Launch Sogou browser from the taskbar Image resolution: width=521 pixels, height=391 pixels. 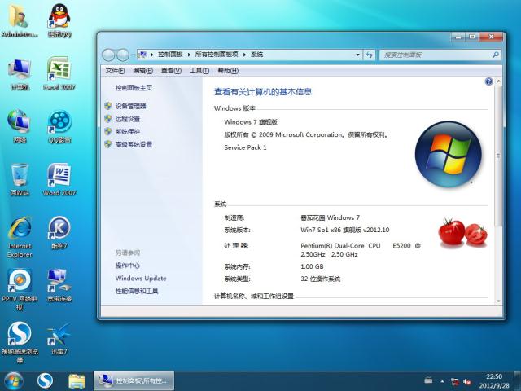(45, 381)
